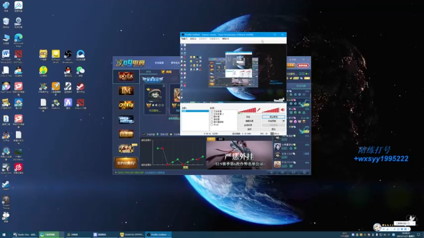The image size is (424, 238).
Task: Toggle the 图片源 source checkbox in OBS
Action: [211, 116]
